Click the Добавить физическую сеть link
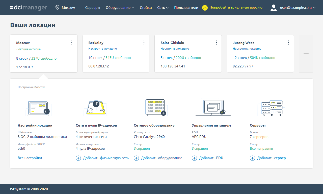 click(x=106, y=158)
